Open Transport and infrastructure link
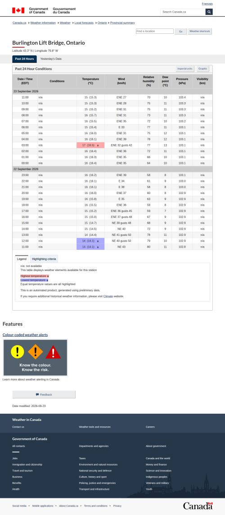 click(x=94, y=489)
